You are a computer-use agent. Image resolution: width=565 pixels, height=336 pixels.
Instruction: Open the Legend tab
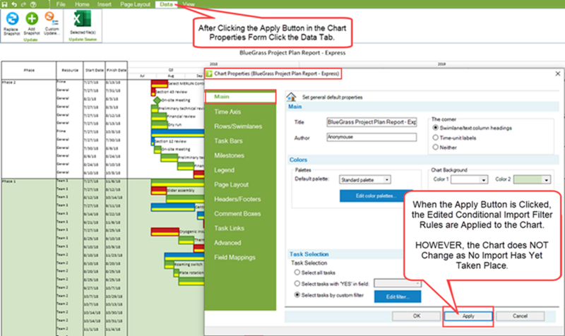(x=224, y=170)
